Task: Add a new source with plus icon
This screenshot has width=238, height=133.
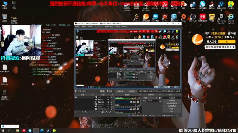Action: click(x=96, y=112)
